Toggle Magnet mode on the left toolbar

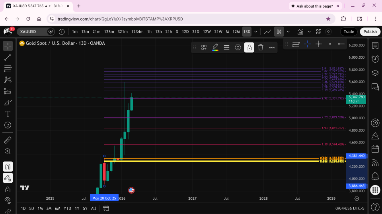[8, 166]
